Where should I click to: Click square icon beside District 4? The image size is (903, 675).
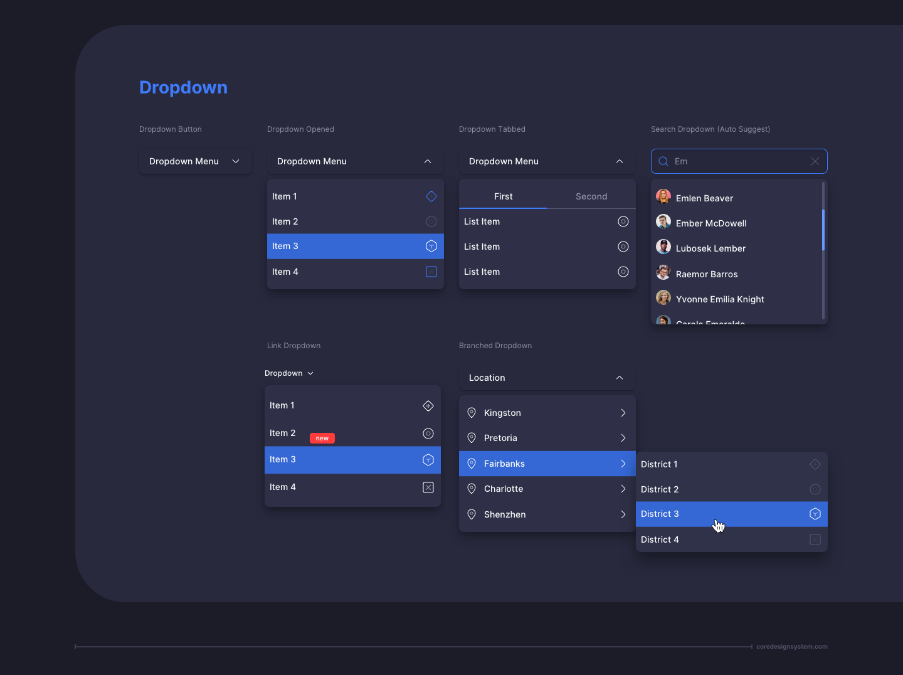pos(815,539)
